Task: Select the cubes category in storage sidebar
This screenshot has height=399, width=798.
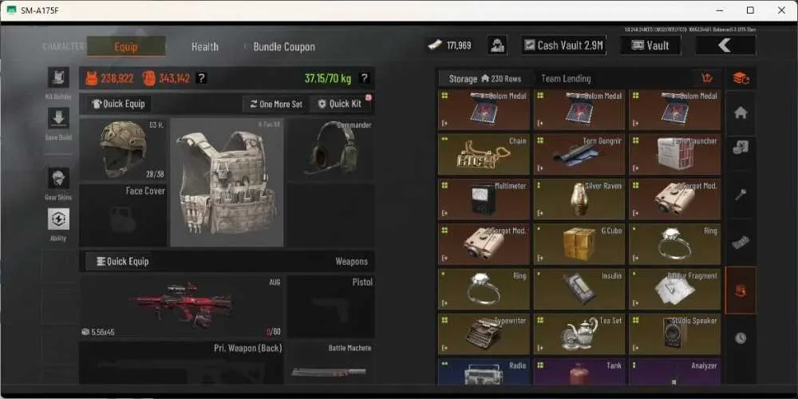Action: (741, 148)
